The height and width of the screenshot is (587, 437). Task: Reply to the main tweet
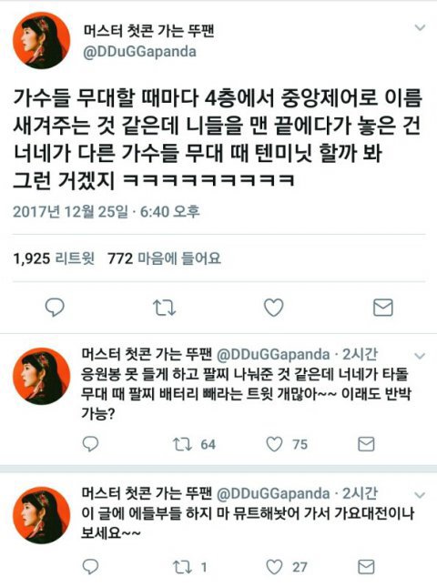click(x=55, y=308)
